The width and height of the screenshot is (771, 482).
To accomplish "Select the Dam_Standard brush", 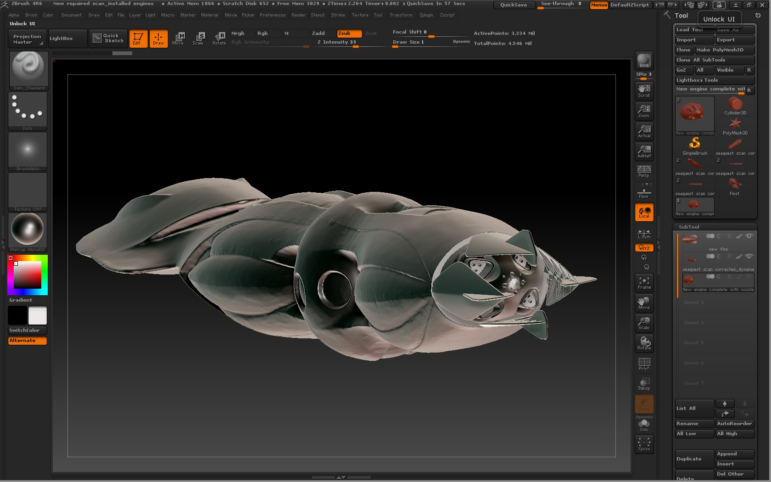I will tap(28, 69).
